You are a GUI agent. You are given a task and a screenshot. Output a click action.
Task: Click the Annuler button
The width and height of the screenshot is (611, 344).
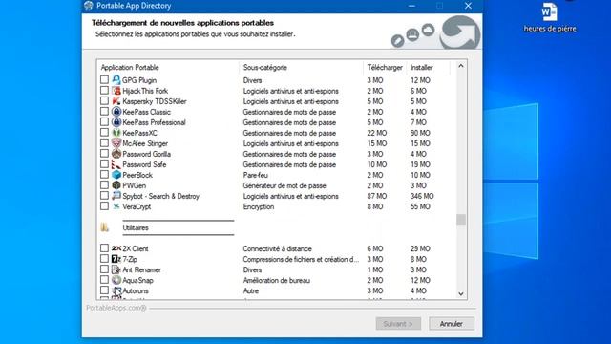452,323
